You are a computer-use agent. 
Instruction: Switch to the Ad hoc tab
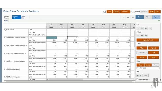click(x=148, y=17)
